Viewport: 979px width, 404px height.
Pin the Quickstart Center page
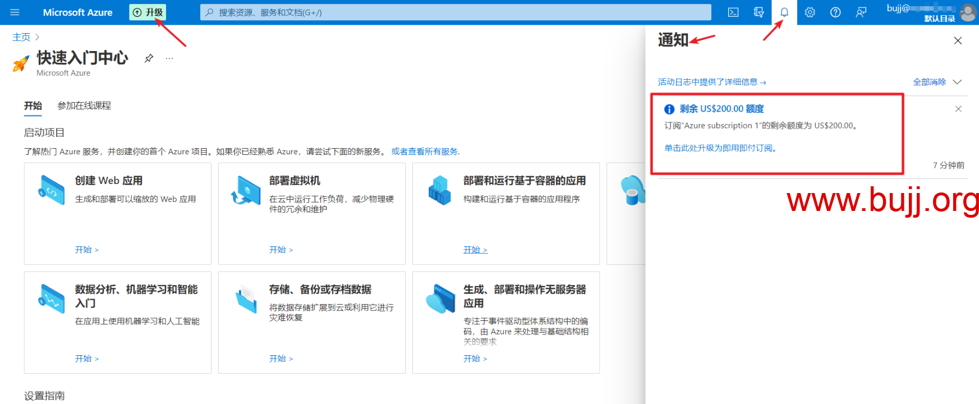point(149,58)
